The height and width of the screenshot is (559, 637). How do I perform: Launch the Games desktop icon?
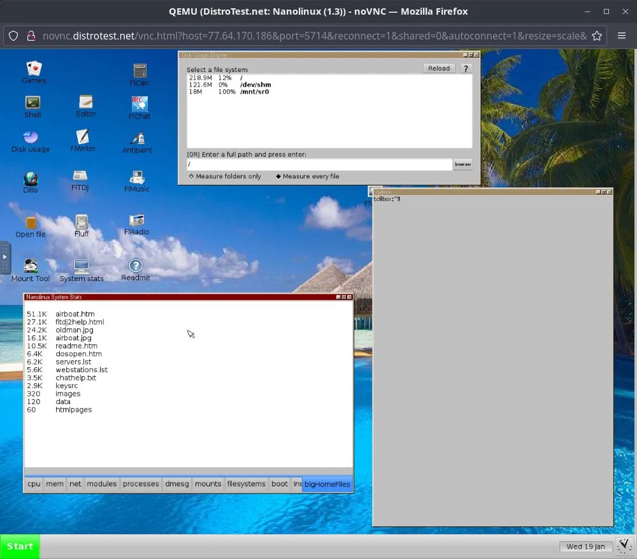(x=34, y=70)
